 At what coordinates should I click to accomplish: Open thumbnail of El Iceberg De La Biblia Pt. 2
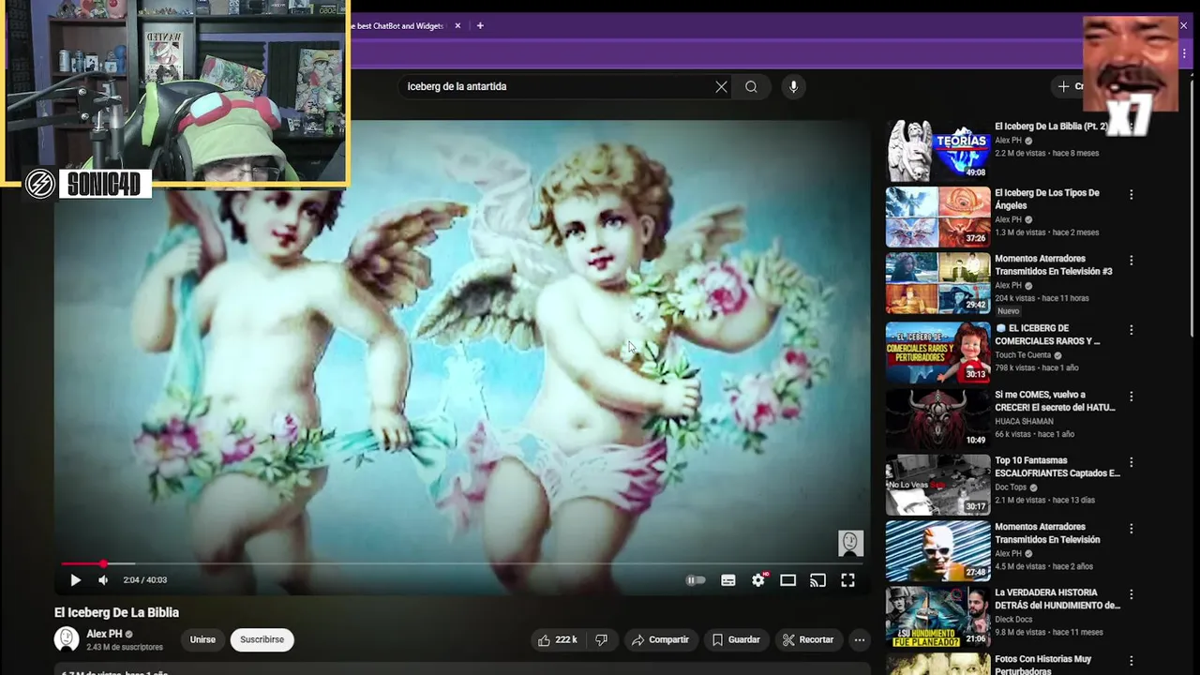coord(937,150)
